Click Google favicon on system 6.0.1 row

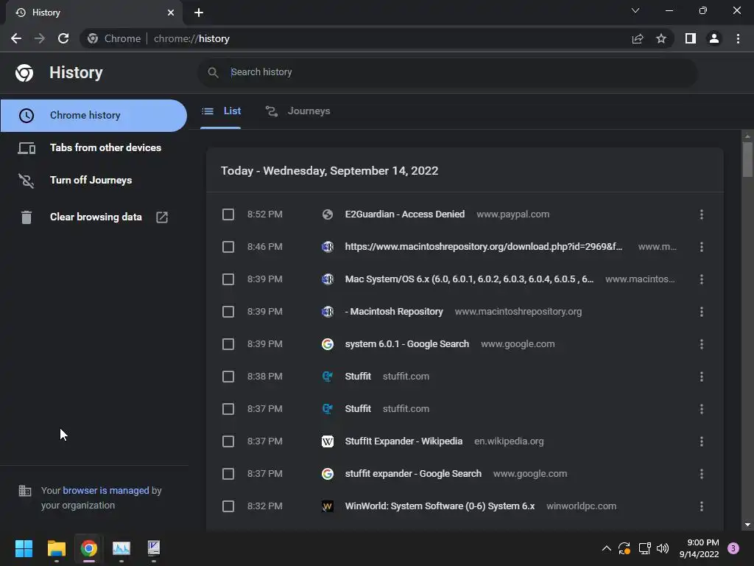click(328, 344)
